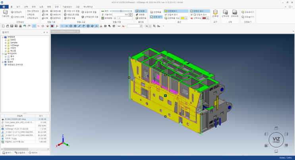Click 모두숨기기 hide all sections
Screen dimensions: 295x160
click(248, 17)
